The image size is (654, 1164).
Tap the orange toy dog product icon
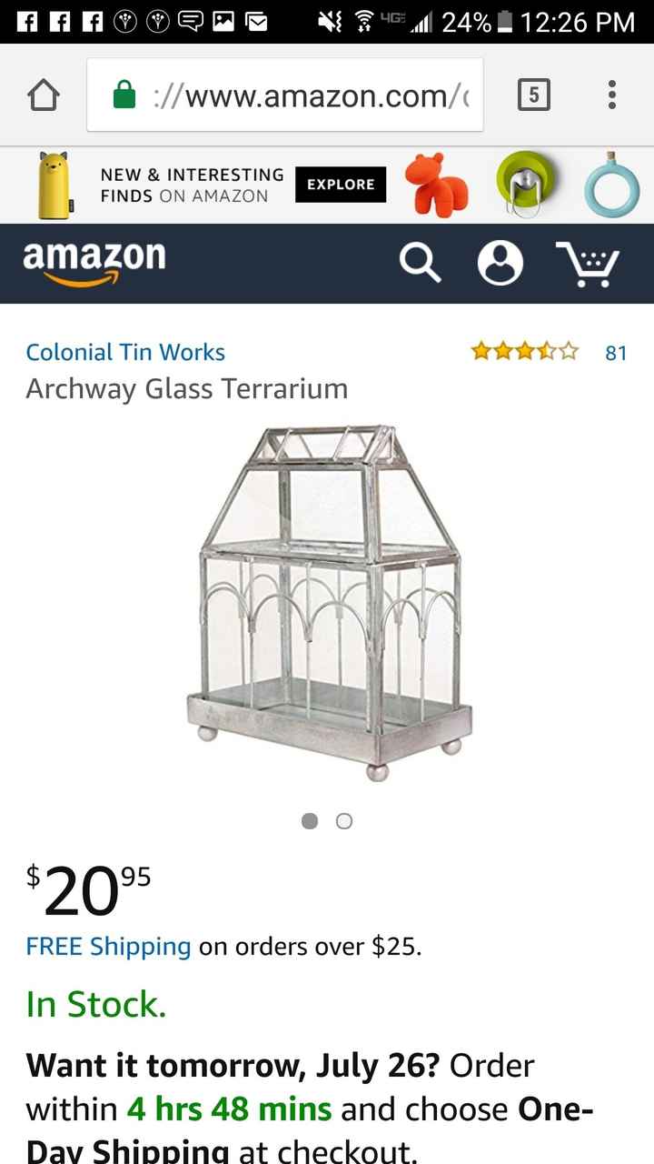tap(437, 185)
